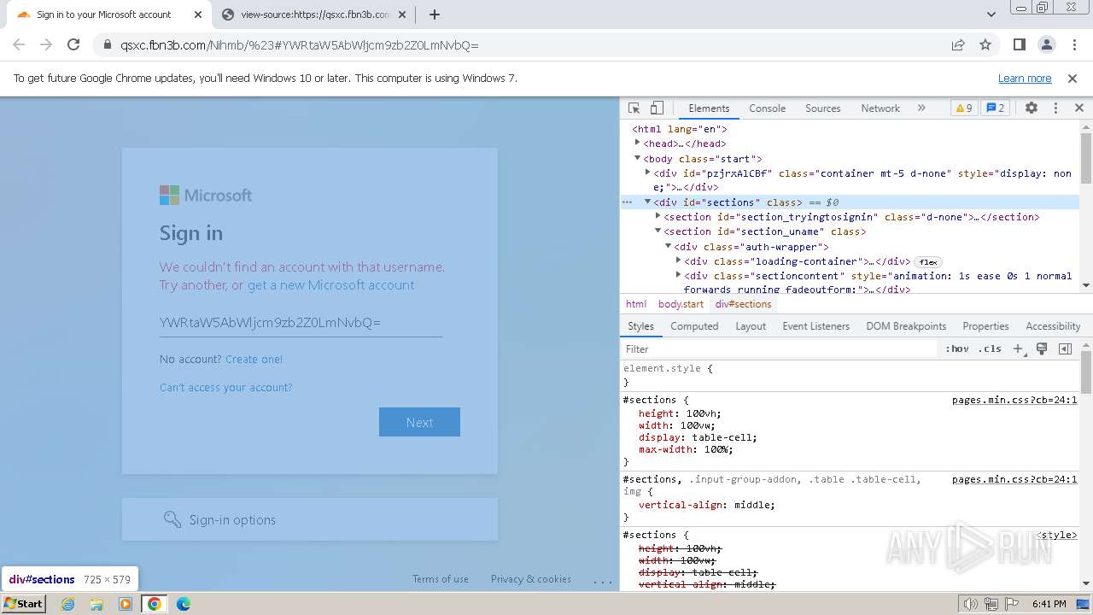Click the Create one! link

254,360
